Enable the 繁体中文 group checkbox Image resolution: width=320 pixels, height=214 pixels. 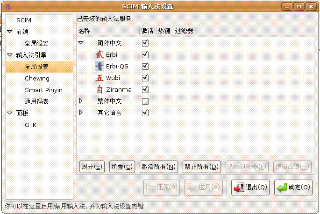tap(145, 101)
